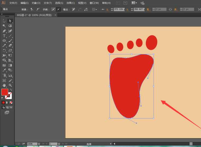Activate the Hand tool
201x147 pixels.
tap(4, 85)
